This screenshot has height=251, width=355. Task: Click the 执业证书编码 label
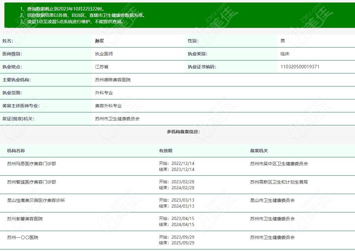click(202, 67)
